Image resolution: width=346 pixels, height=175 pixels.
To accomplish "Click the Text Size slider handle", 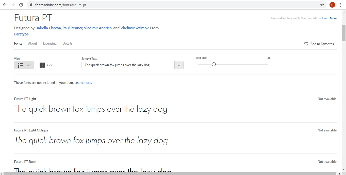I will [214, 64].
